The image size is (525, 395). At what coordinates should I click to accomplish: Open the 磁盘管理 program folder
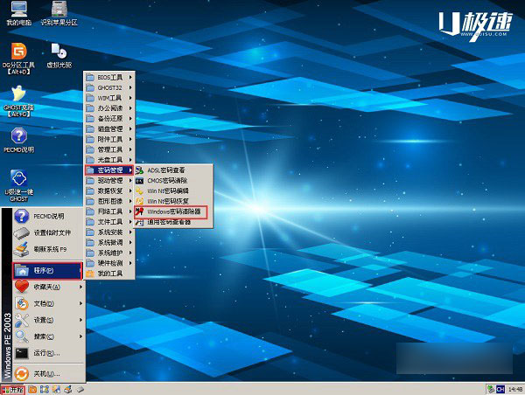109,128
